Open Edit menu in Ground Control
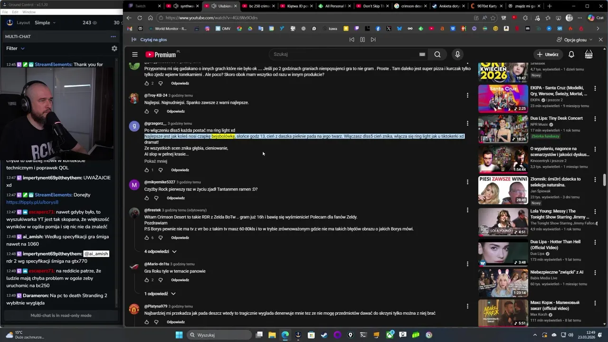Image resolution: width=608 pixels, height=342 pixels. coord(15,12)
